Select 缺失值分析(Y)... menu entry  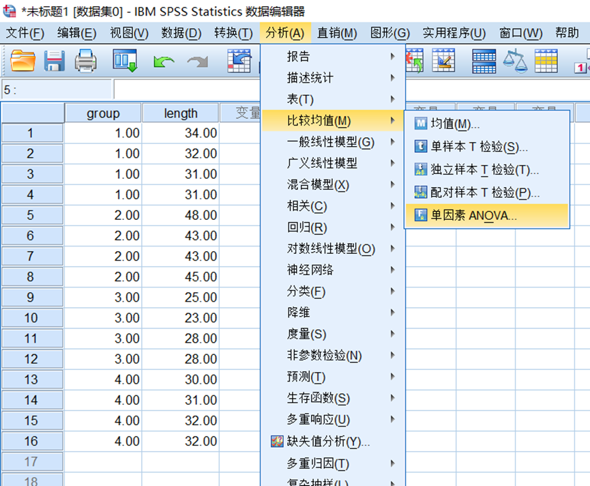pos(333,441)
